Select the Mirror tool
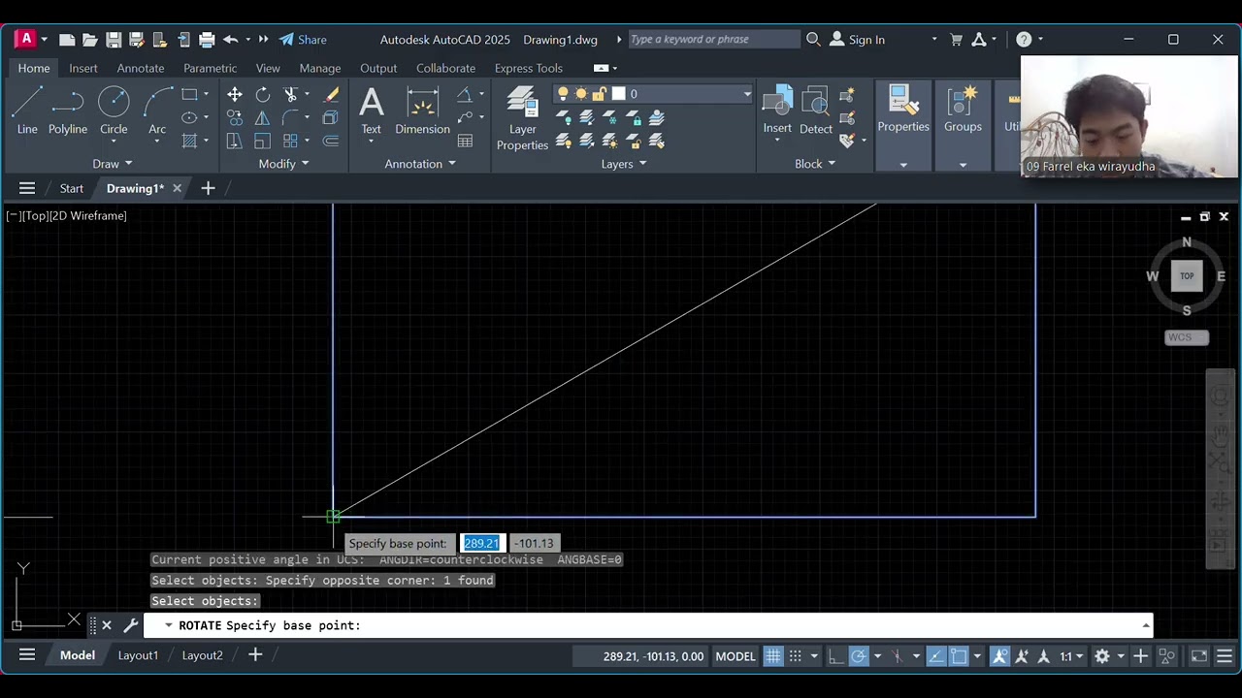1242x698 pixels. tap(263, 117)
